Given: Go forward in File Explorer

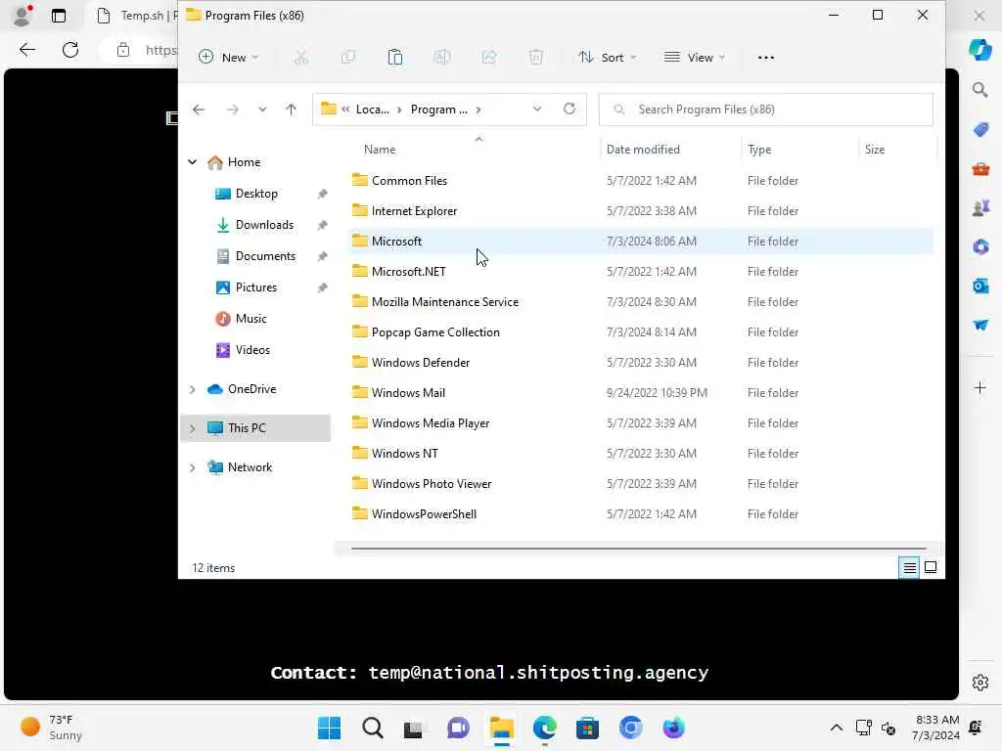Looking at the screenshot, I should (x=233, y=110).
